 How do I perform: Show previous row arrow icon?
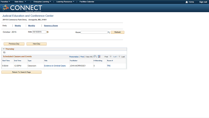click(x=110, y=56)
